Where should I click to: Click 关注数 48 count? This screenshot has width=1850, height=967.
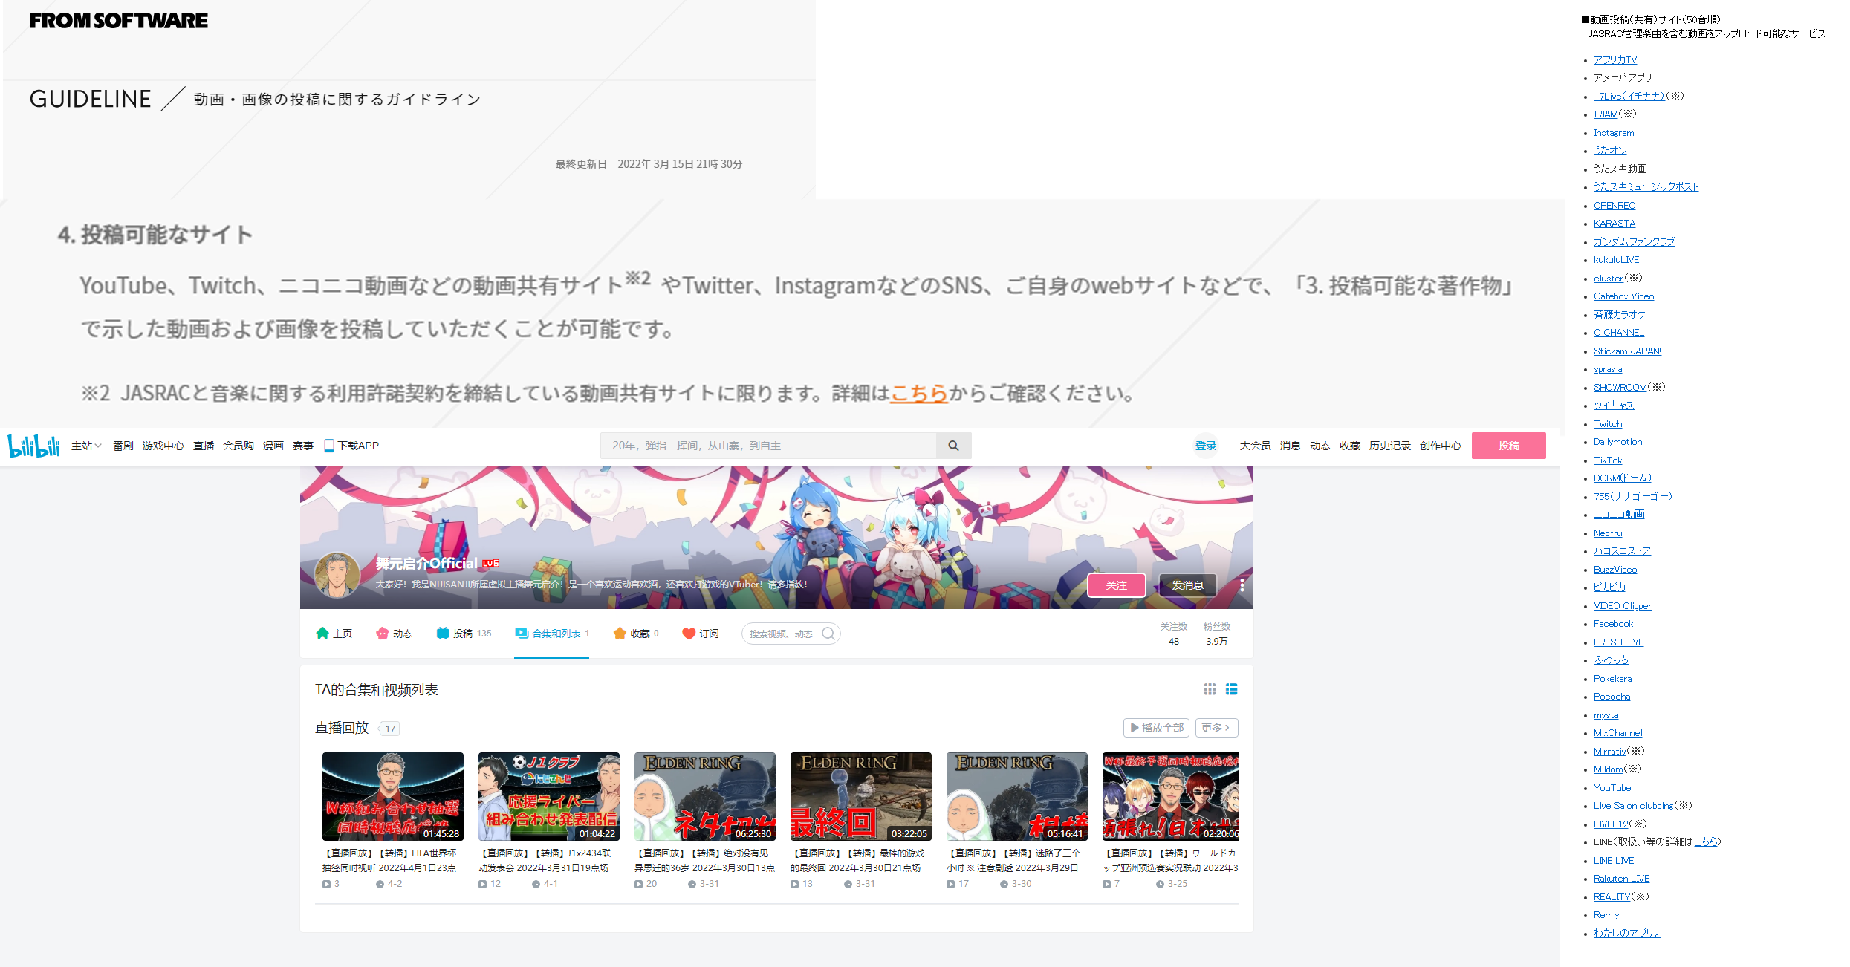1173,634
